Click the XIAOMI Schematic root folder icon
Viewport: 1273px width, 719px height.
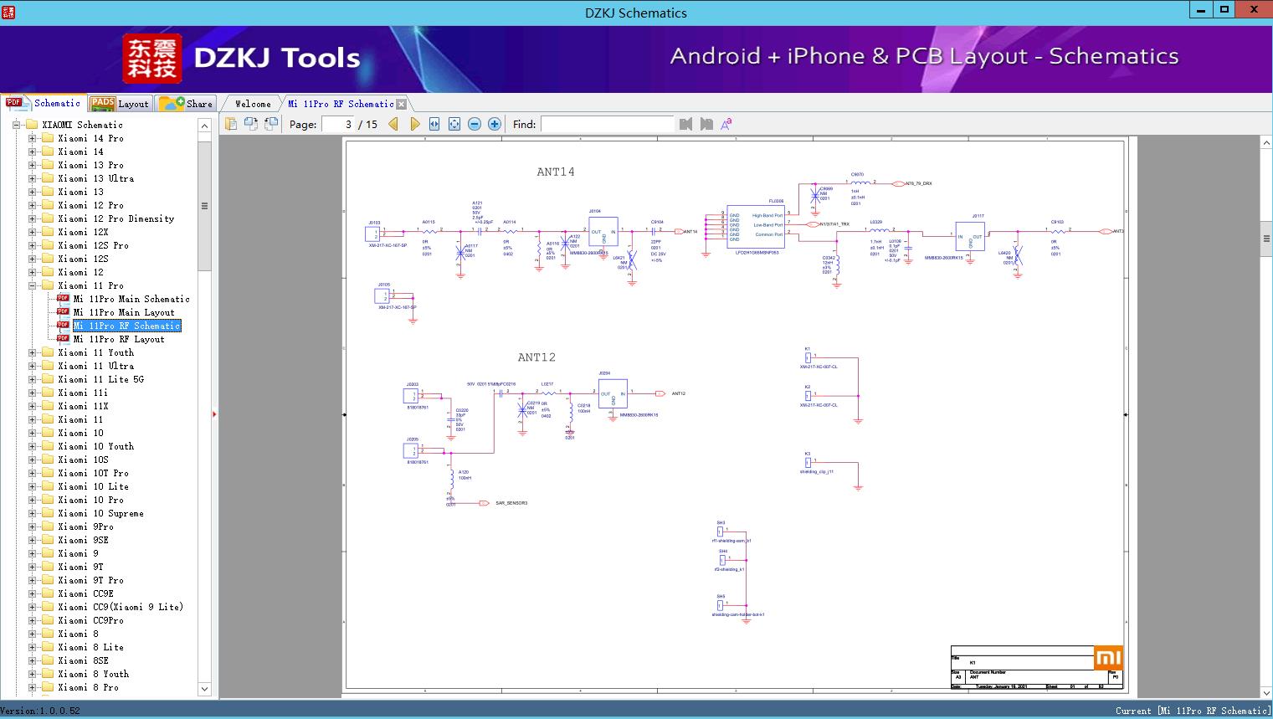pyautogui.click(x=32, y=125)
